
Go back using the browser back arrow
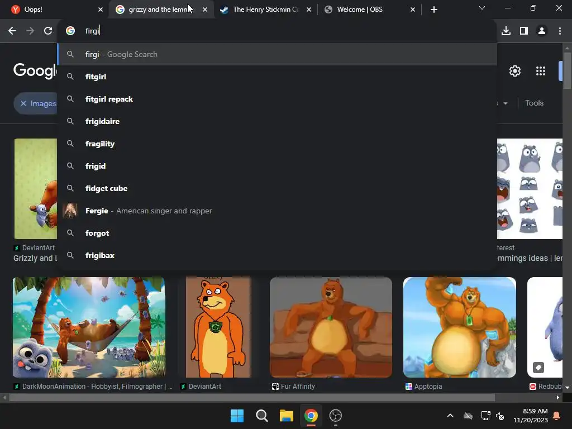12,31
